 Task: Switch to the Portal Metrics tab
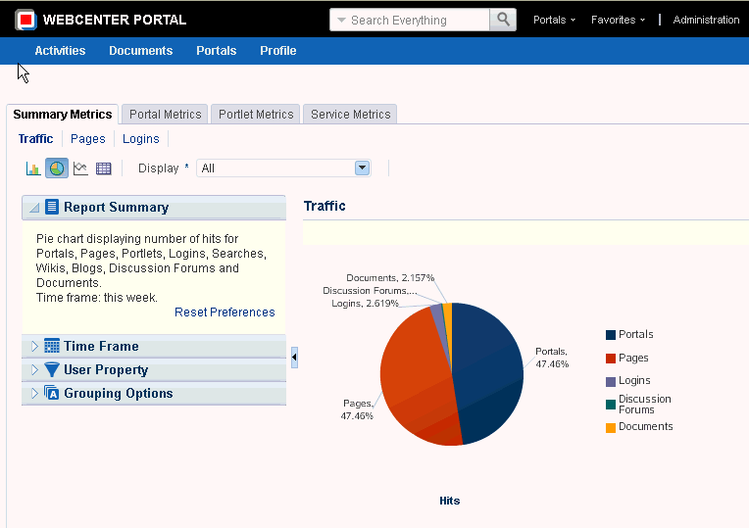pyautogui.click(x=166, y=114)
